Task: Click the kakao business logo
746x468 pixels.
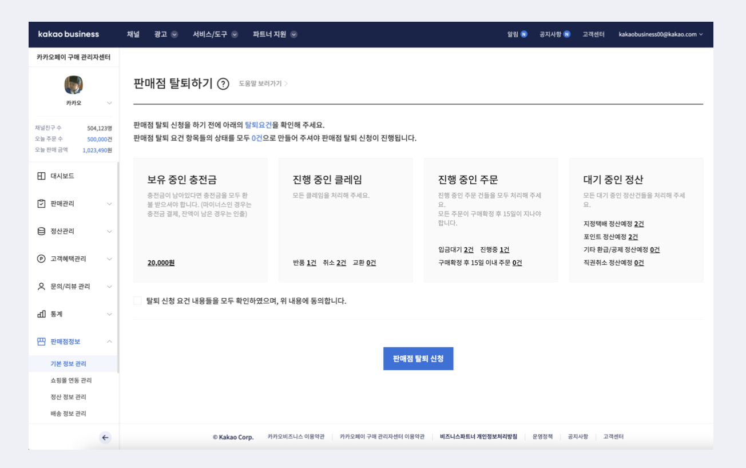Action: 68,34
